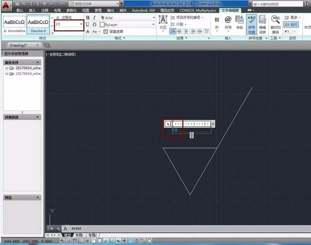Toggle the Ruler option
This screenshot has width=311, height=245.
pos(291,25)
